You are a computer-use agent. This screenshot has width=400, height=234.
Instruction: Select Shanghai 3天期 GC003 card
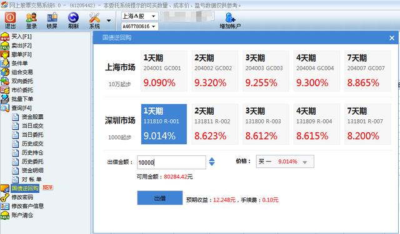[x=266, y=71]
